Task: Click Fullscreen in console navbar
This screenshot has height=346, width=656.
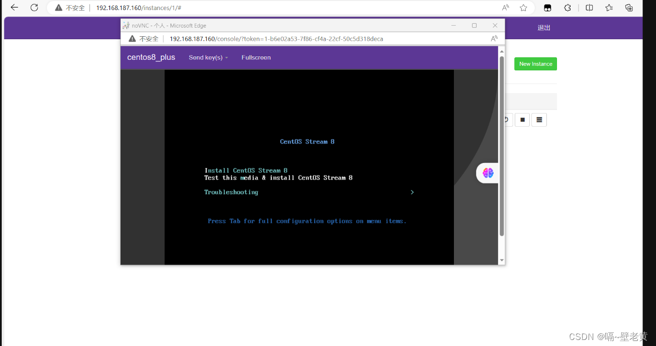Action: tap(256, 57)
